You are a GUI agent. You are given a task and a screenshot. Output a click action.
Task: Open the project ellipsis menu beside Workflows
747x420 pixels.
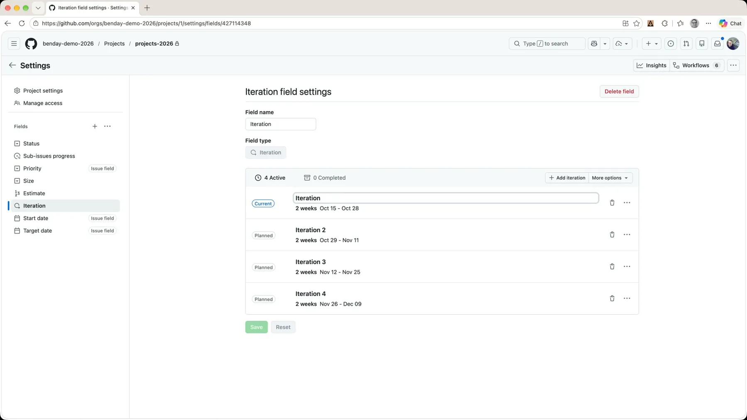[x=733, y=65]
